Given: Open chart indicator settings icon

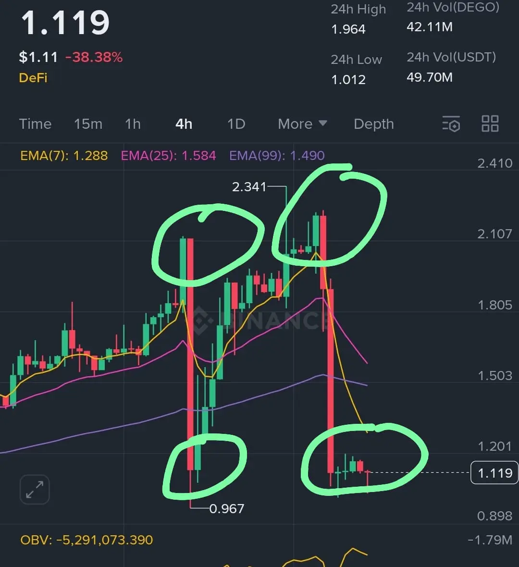Looking at the screenshot, I should [x=451, y=124].
